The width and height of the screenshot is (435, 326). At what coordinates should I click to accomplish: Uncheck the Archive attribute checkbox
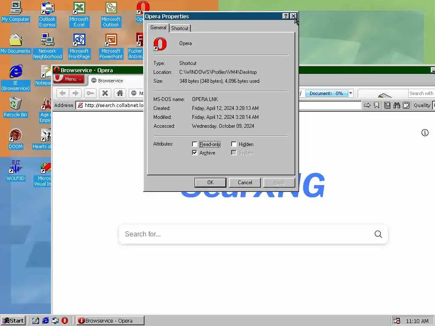tap(195, 153)
